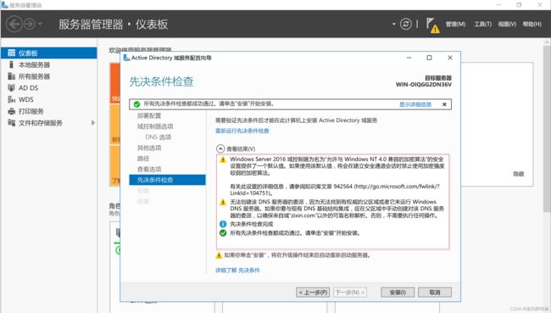The height and width of the screenshot is (313, 551).
Task: Click the refresh icon in the header
Action: click(406, 24)
